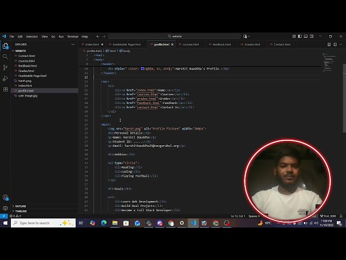
Task: Open Task View on the taskbar
Action: coord(81,223)
